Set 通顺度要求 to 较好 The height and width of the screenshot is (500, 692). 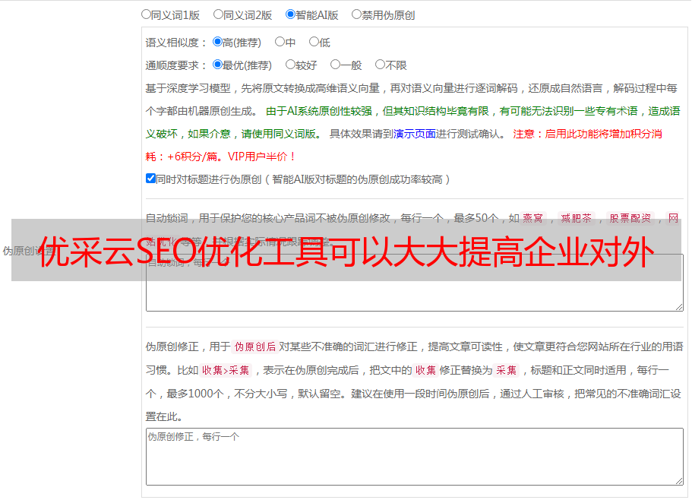tap(290, 65)
